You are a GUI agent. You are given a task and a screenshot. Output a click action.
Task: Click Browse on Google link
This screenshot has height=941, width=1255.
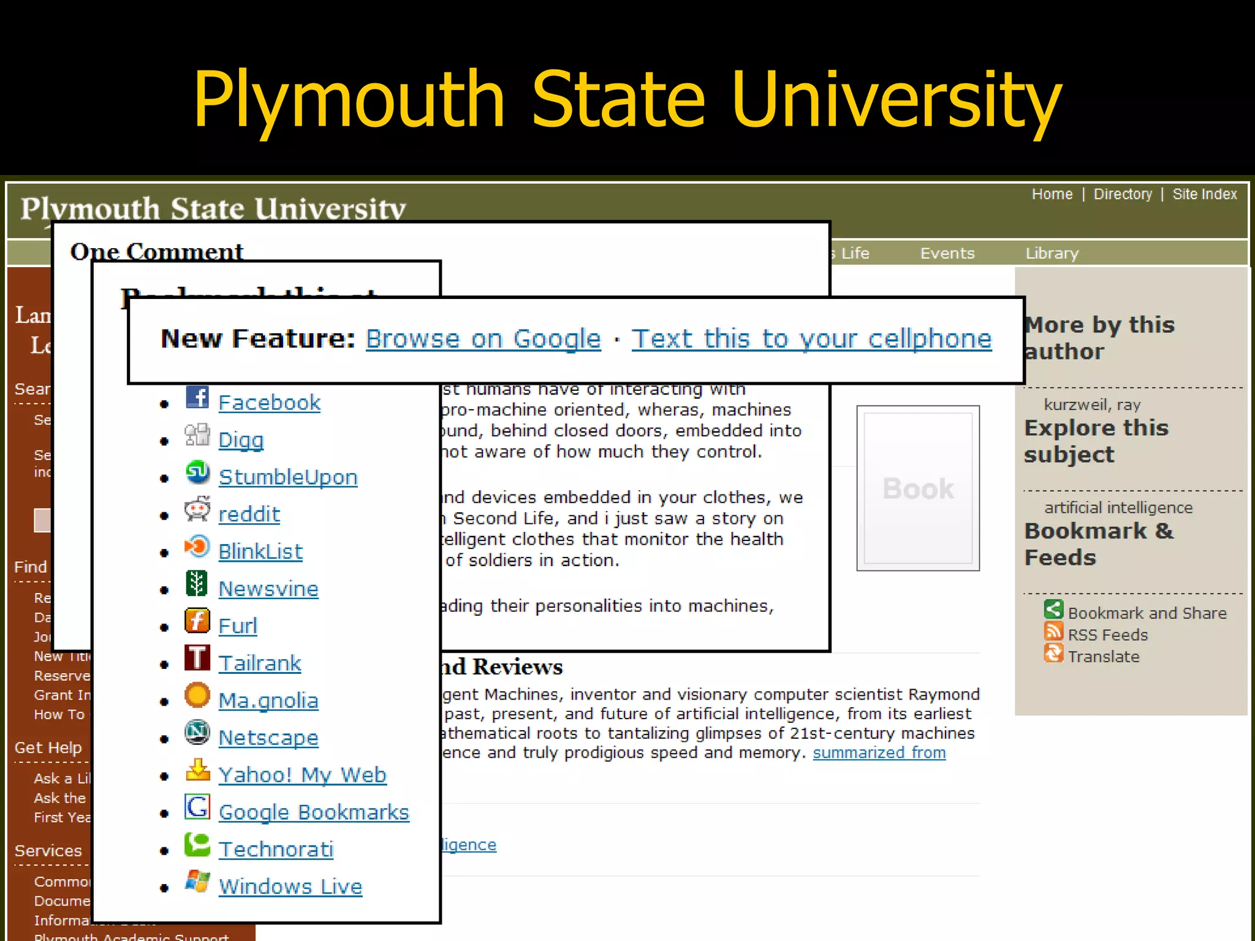(x=483, y=339)
